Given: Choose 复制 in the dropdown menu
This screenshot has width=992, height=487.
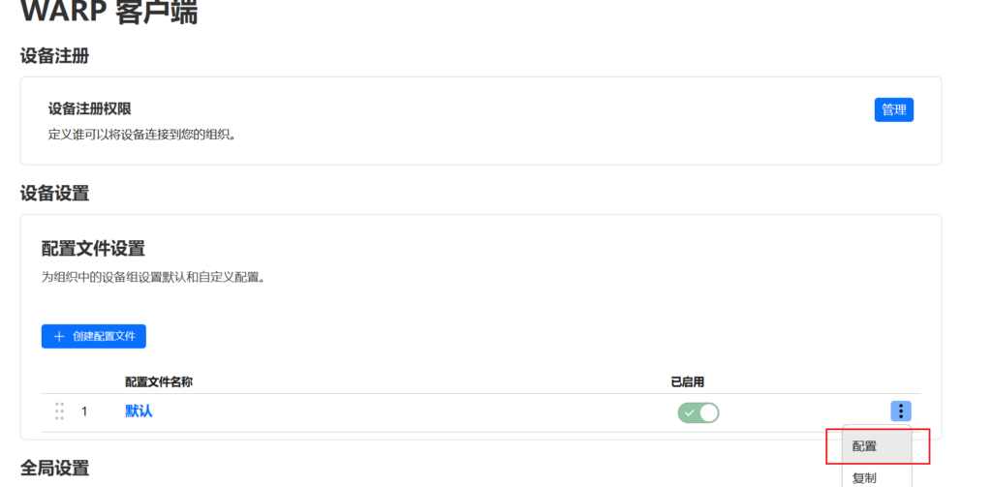Looking at the screenshot, I should (x=865, y=477).
